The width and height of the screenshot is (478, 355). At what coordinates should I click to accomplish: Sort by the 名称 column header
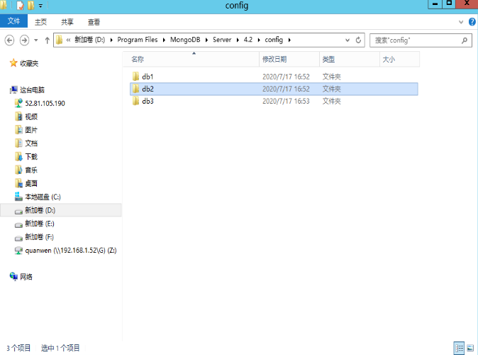191,59
